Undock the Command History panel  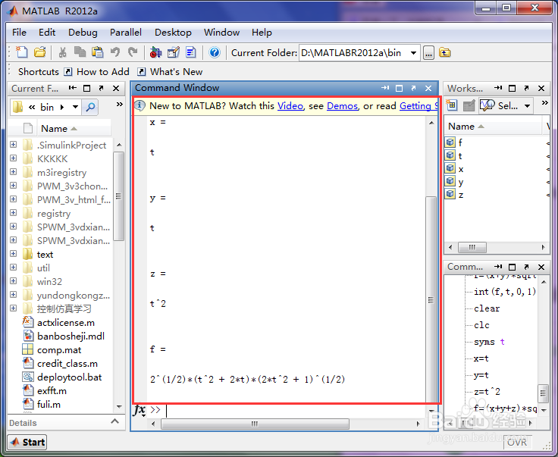[x=527, y=267]
